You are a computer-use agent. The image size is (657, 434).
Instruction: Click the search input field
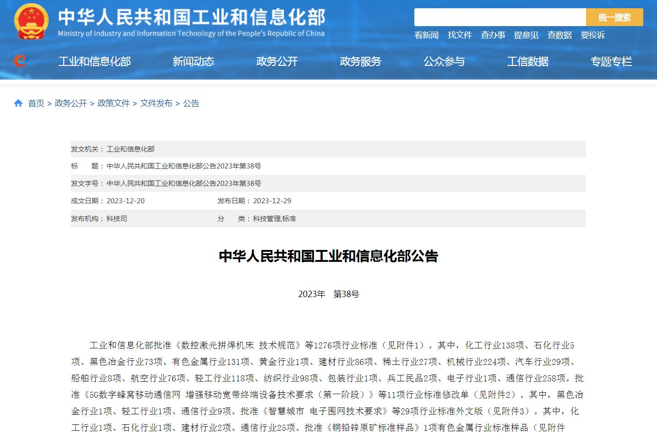pyautogui.click(x=500, y=17)
